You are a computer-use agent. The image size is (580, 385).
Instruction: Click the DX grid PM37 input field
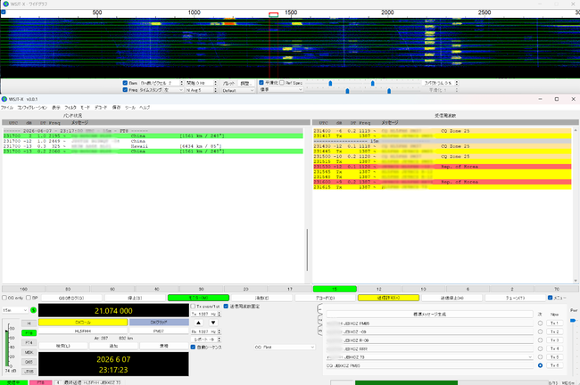click(x=159, y=331)
